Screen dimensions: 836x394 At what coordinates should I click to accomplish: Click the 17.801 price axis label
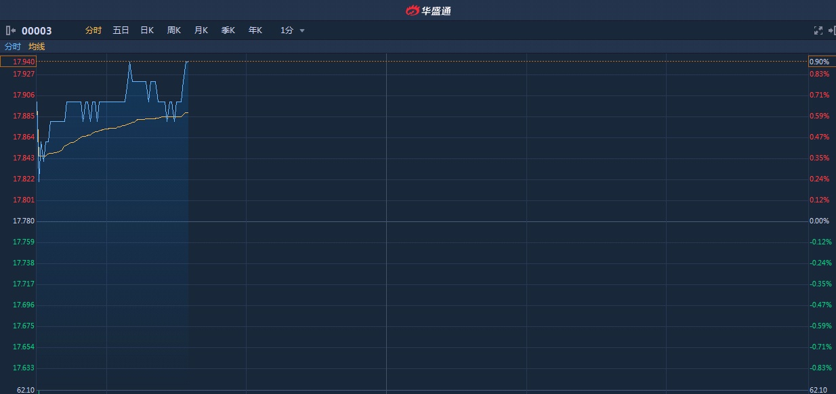[24, 200]
